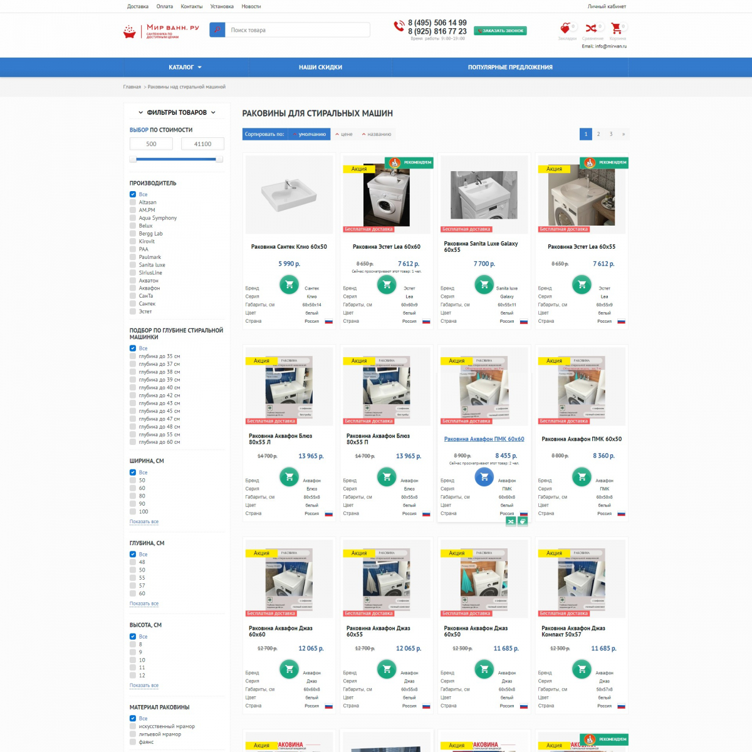Check the искусственный мрамор material filter

(x=133, y=726)
